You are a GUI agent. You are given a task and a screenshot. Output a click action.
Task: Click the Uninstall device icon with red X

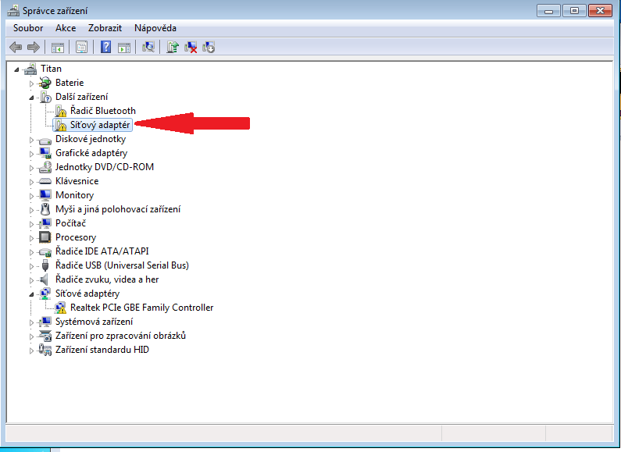(191, 48)
